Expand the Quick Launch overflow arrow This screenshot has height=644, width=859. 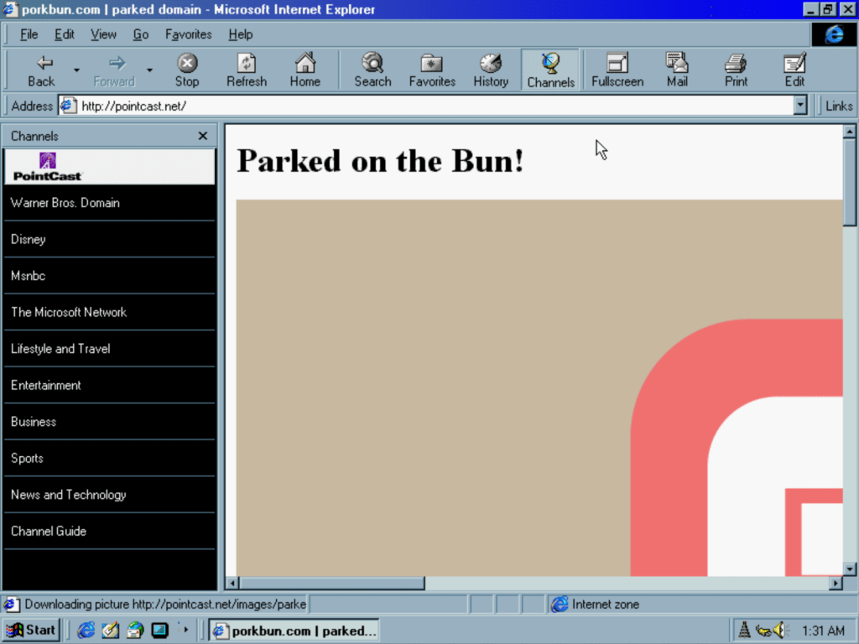[185, 630]
